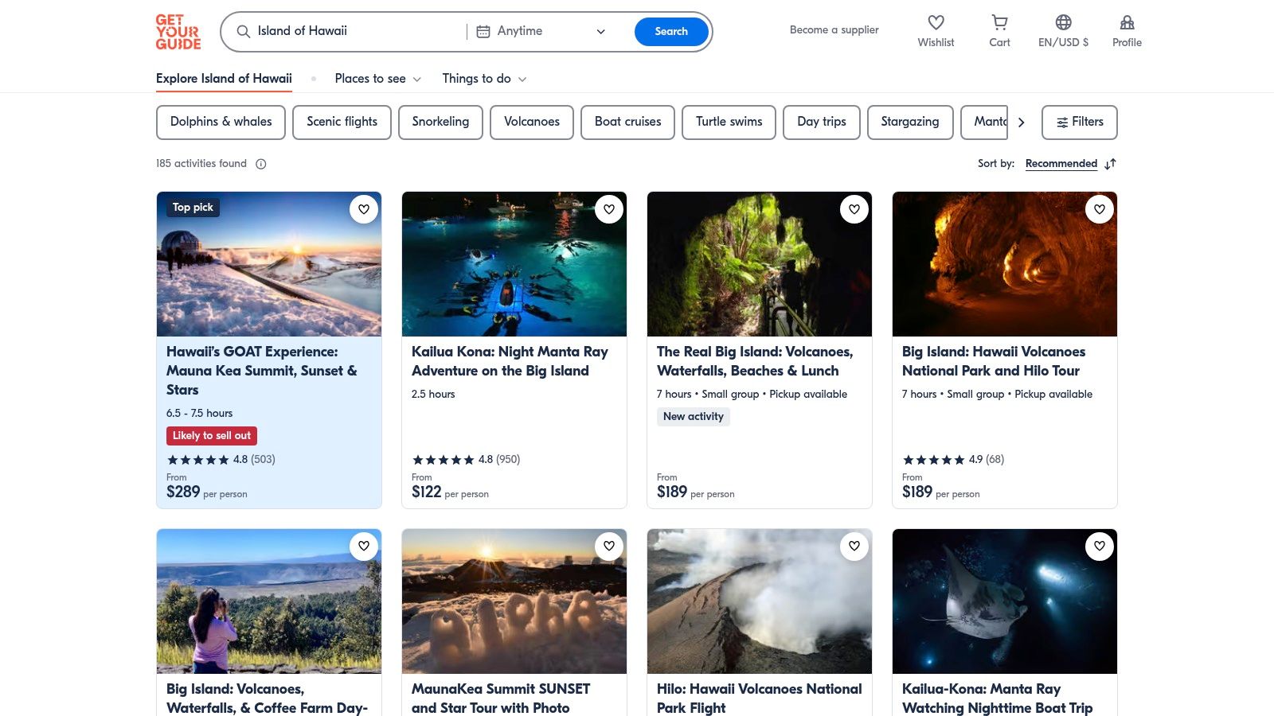The height and width of the screenshot is (716, 1274).
Task: Click the calendar icon beside Anytime
Action: 483,32
